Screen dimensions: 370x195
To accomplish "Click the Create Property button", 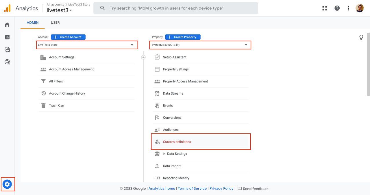I will tap(183, 37).
